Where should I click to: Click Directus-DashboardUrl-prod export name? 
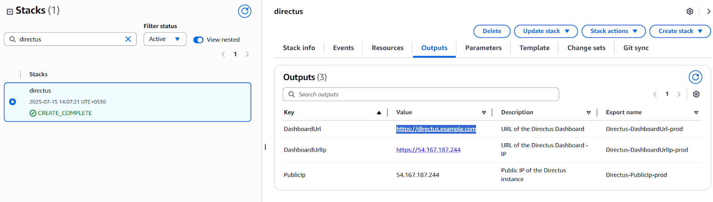click(644, 129)
